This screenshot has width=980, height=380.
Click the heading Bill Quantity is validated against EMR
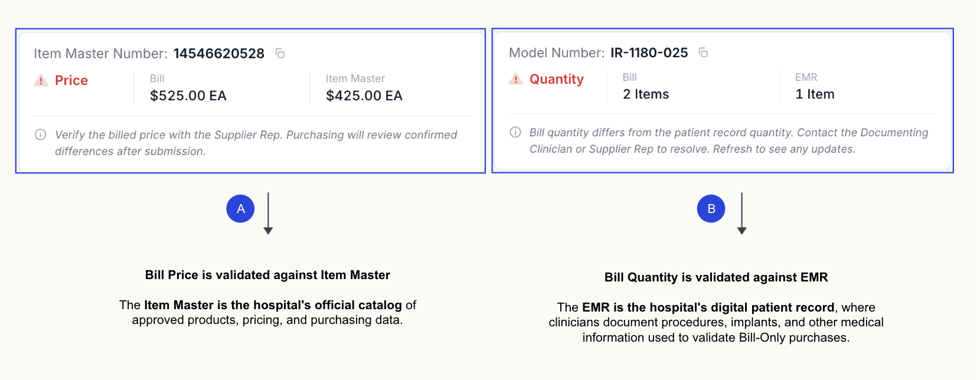pos(716,277)
